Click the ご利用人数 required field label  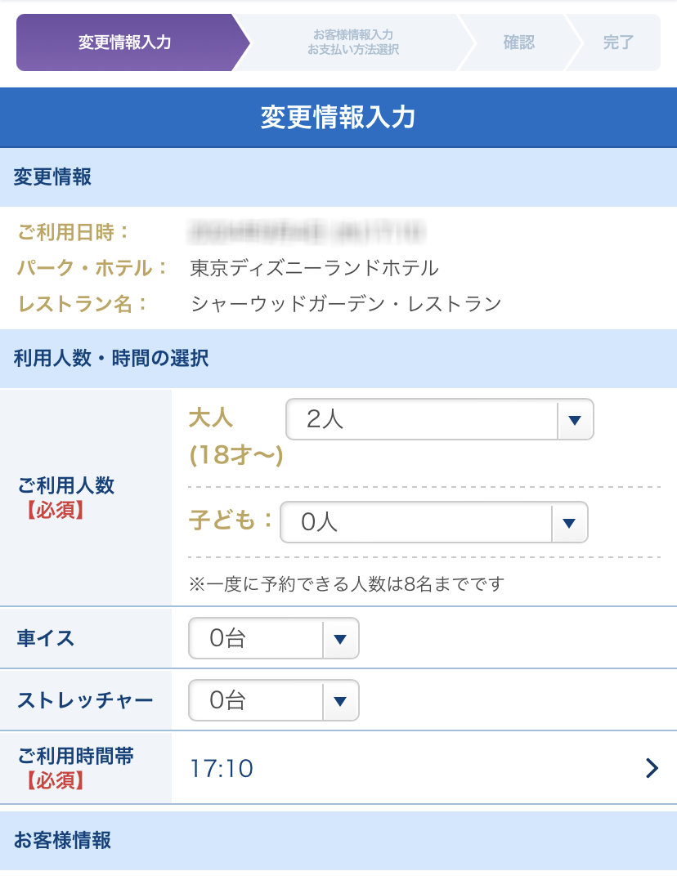pos(66,498)
